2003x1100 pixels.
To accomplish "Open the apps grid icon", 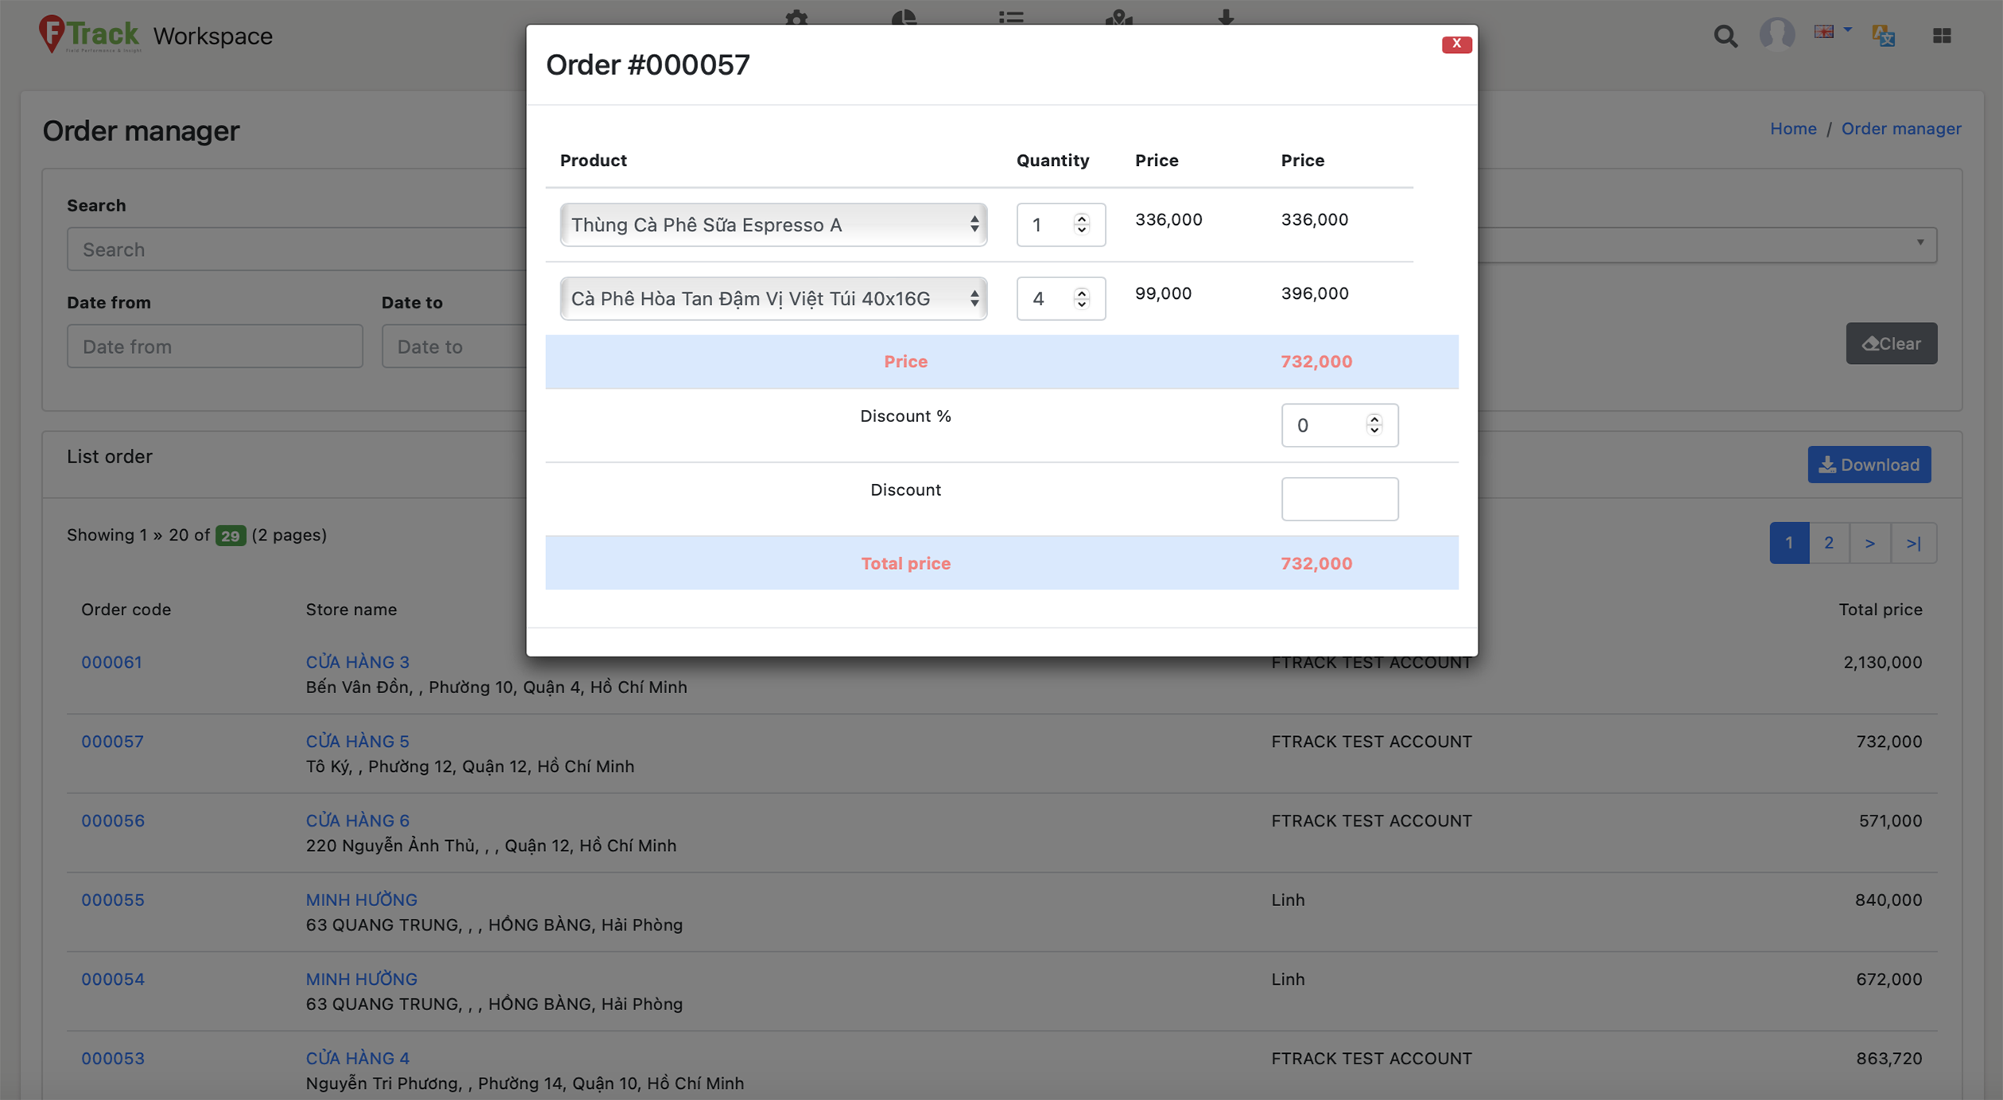I will pyautogui.click(x=1941, y=36).
